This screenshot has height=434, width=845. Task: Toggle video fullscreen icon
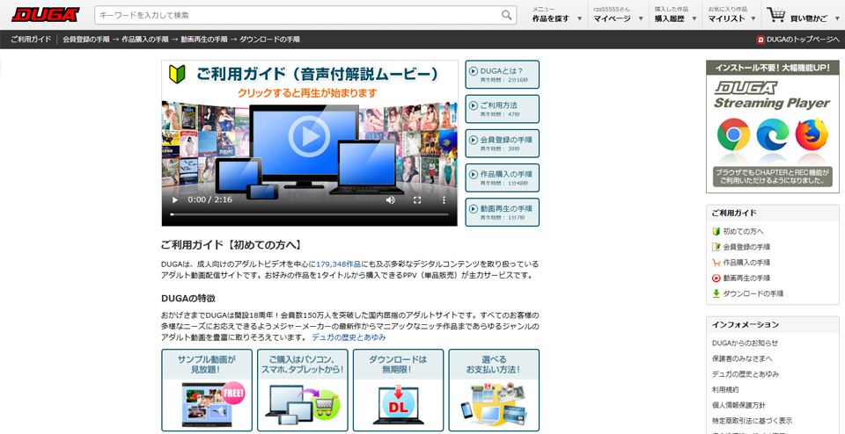[x=417, y=200]
